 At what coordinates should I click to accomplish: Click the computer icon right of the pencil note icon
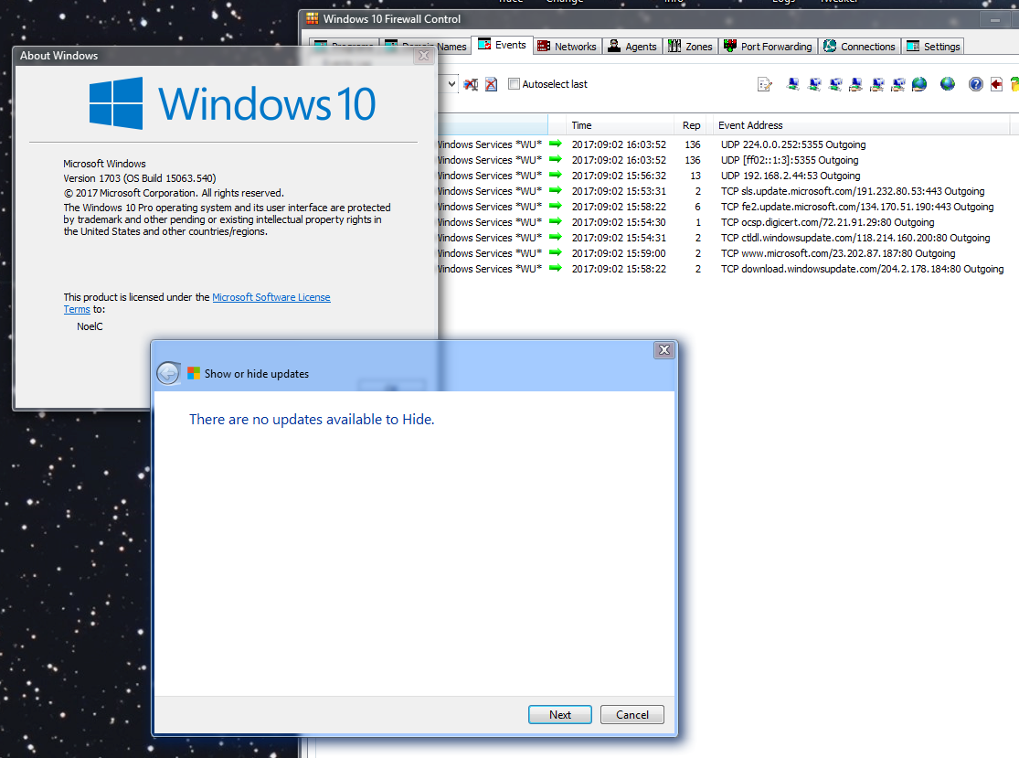point(793,84)
